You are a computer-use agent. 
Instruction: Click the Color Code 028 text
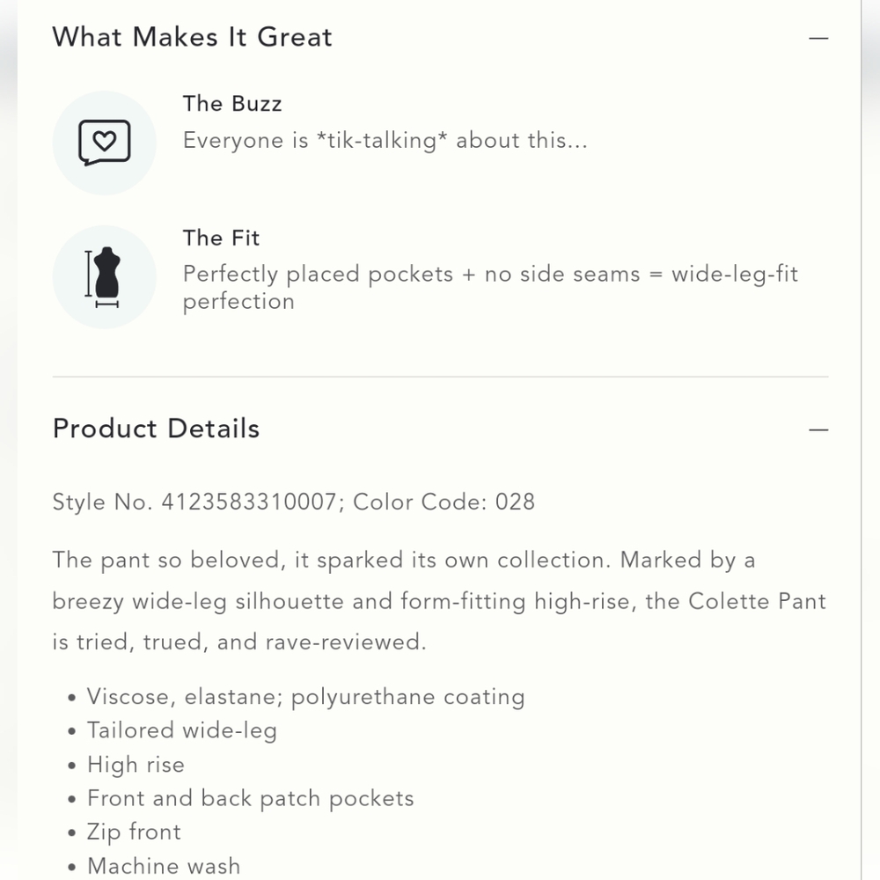[444, 502]
